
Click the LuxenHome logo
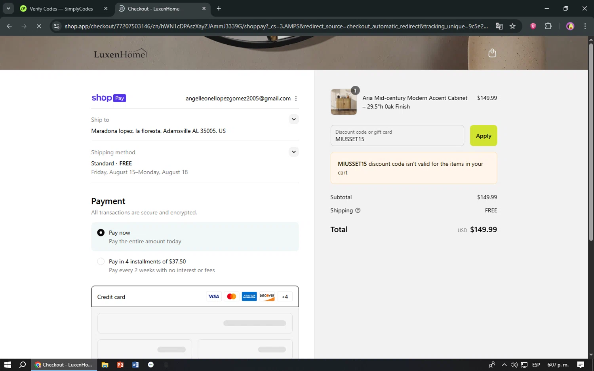tap(120, 54)
